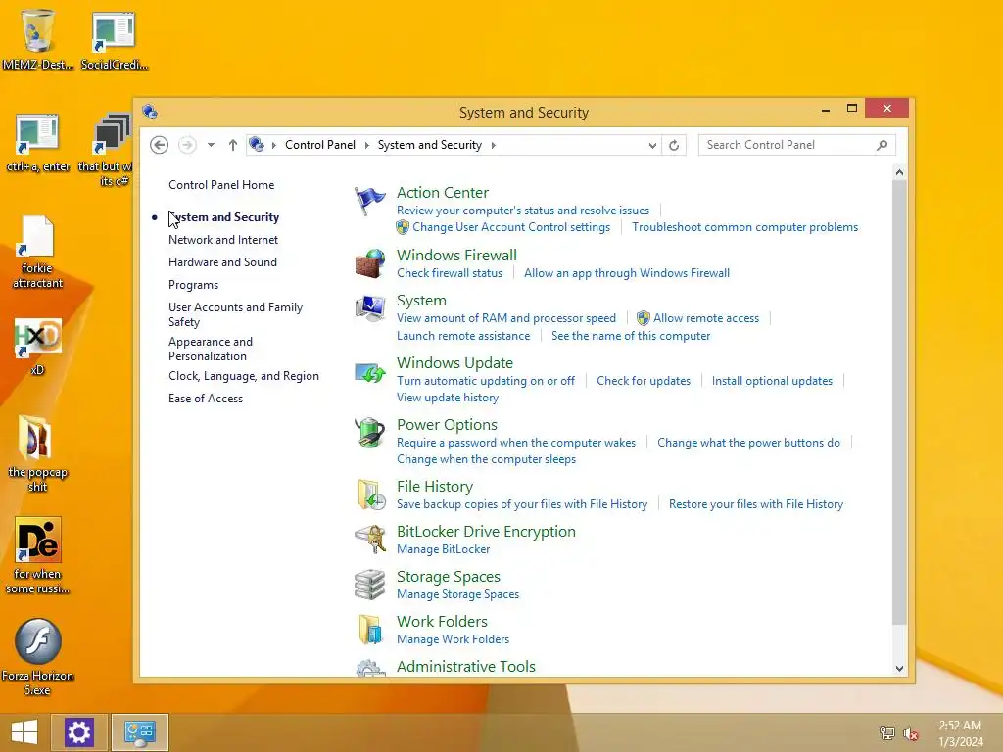Screen dimensions: 1003x752
Task: Open Appearance and Personalization category
Action: coord(211,350)
